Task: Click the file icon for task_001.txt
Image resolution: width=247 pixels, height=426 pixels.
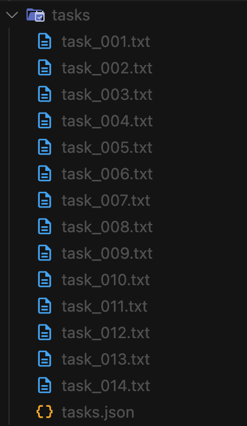Action: pos(45,42)
